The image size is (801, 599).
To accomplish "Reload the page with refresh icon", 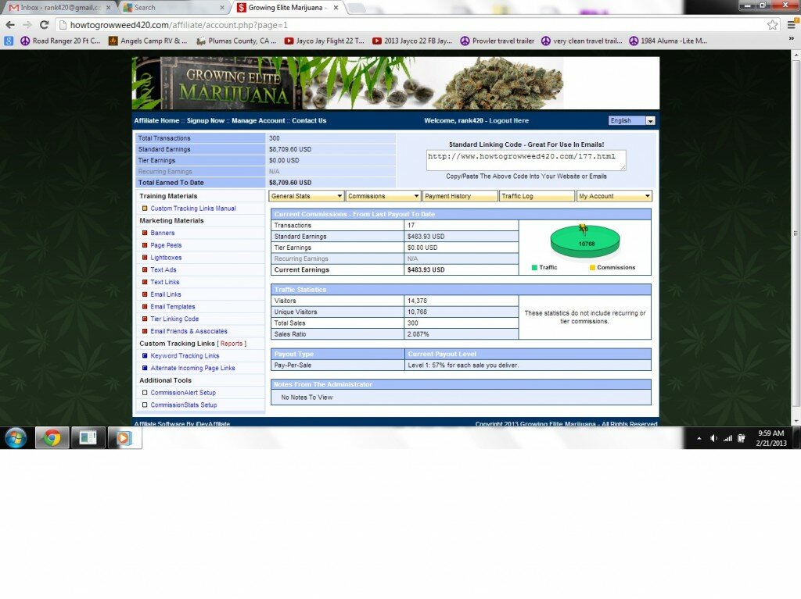I will 44,24.
